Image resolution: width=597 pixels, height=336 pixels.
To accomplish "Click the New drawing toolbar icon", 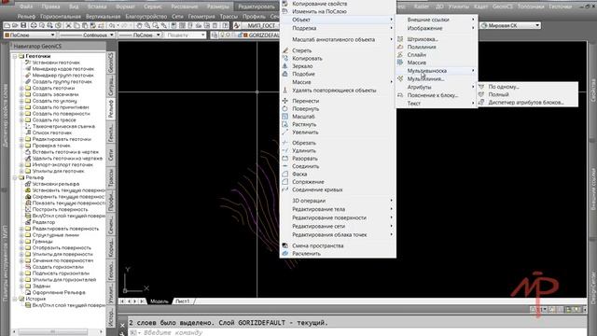I will [x=7, y=25].
